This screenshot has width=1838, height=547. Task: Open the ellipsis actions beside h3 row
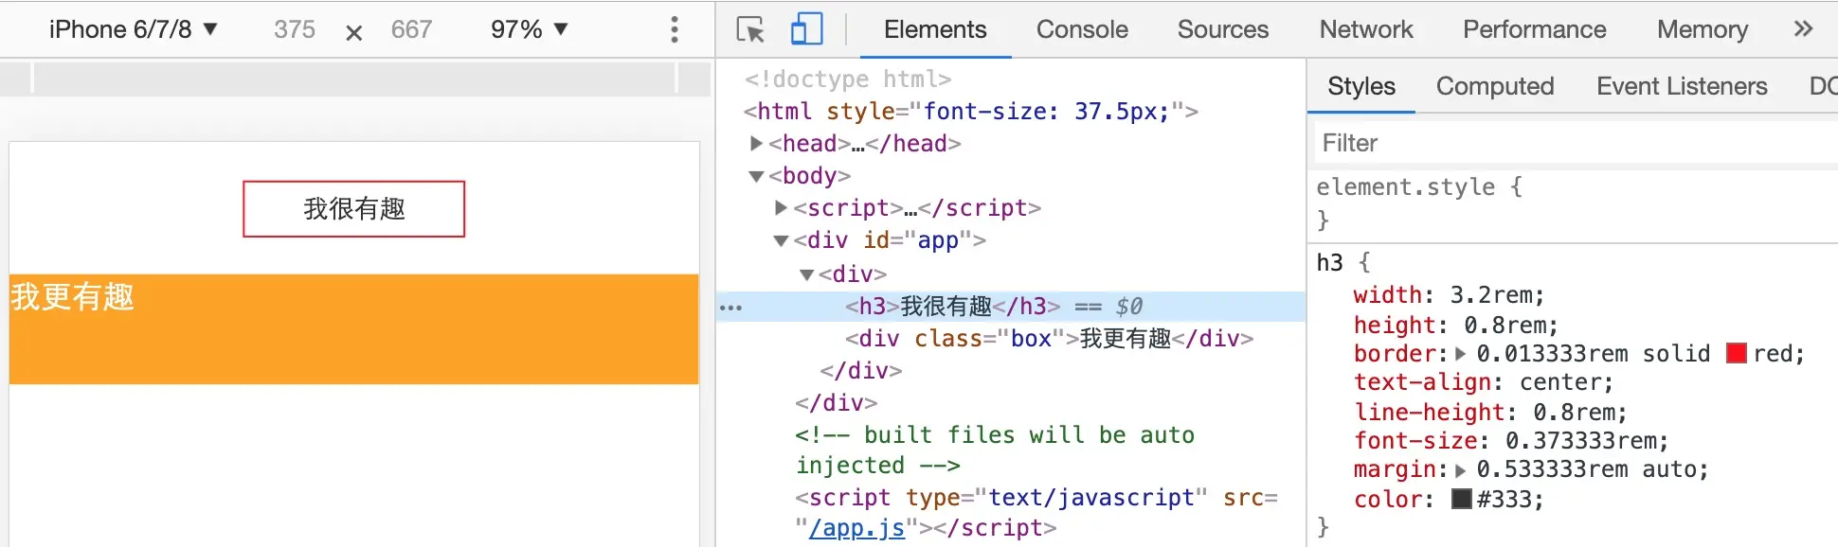tap(731, 308)
